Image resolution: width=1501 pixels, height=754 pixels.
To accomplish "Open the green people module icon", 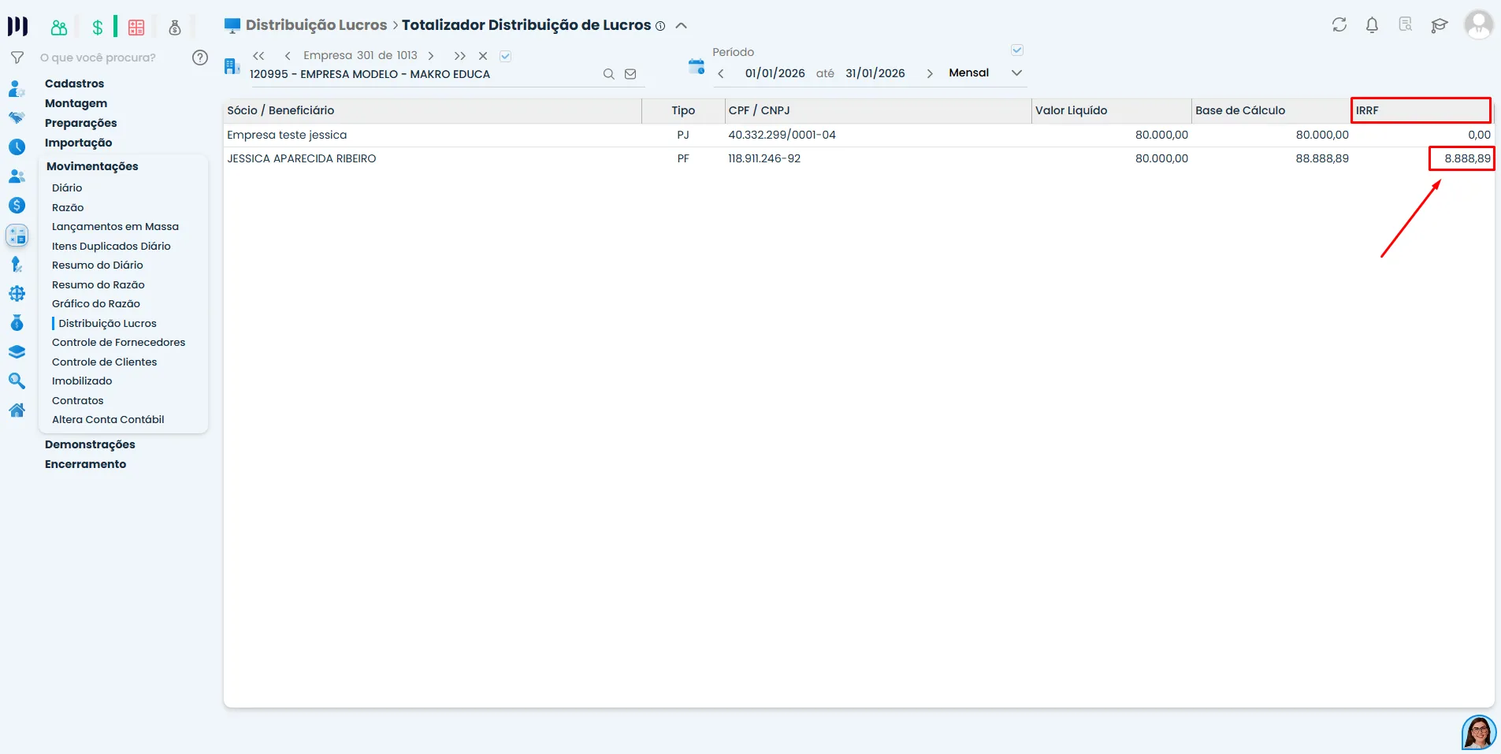I will pos(59,28).
